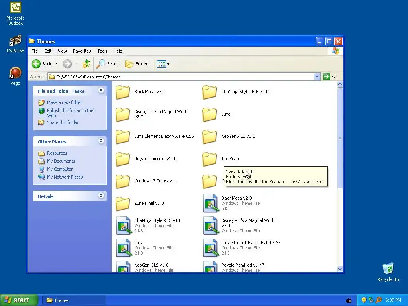The height and width of the screenshot is (306, 408).
Task: Open the Help menu
Action: click(x=118, y=51)
